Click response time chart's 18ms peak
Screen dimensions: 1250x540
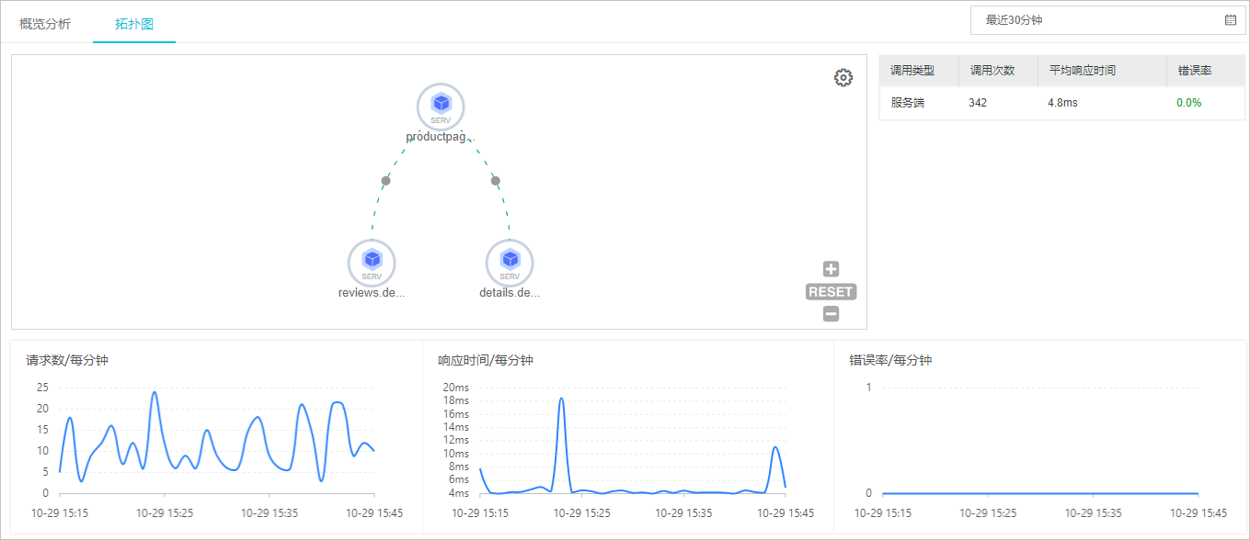[561, 399]
